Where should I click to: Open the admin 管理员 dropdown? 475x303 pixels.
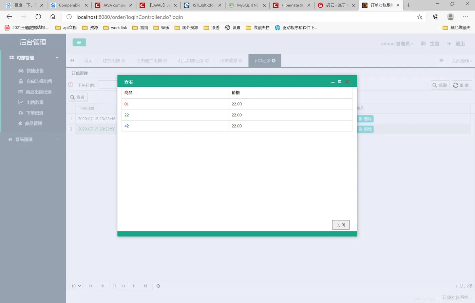coord(397,44)
